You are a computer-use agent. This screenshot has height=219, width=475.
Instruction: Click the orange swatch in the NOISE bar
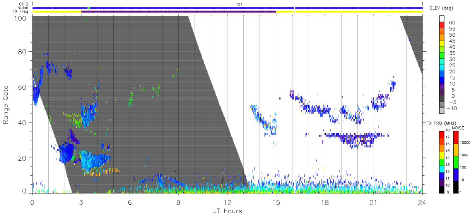pyautogui.click(x=456, y=149)
